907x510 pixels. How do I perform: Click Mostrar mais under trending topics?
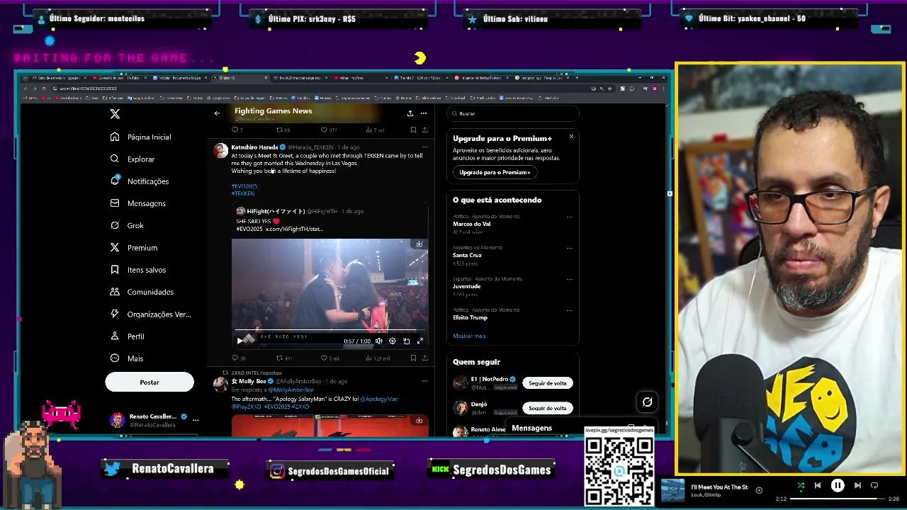[469, 336]
